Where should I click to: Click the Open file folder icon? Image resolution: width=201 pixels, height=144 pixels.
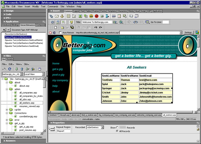(62, 28)
